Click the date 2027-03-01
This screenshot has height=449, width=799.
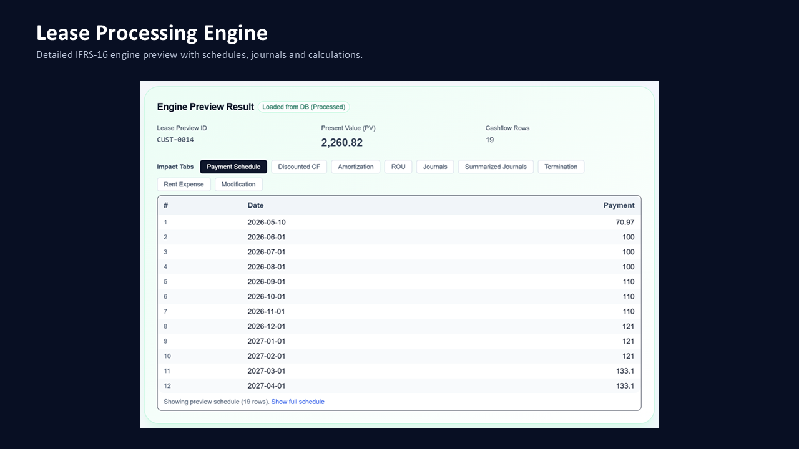267,371
